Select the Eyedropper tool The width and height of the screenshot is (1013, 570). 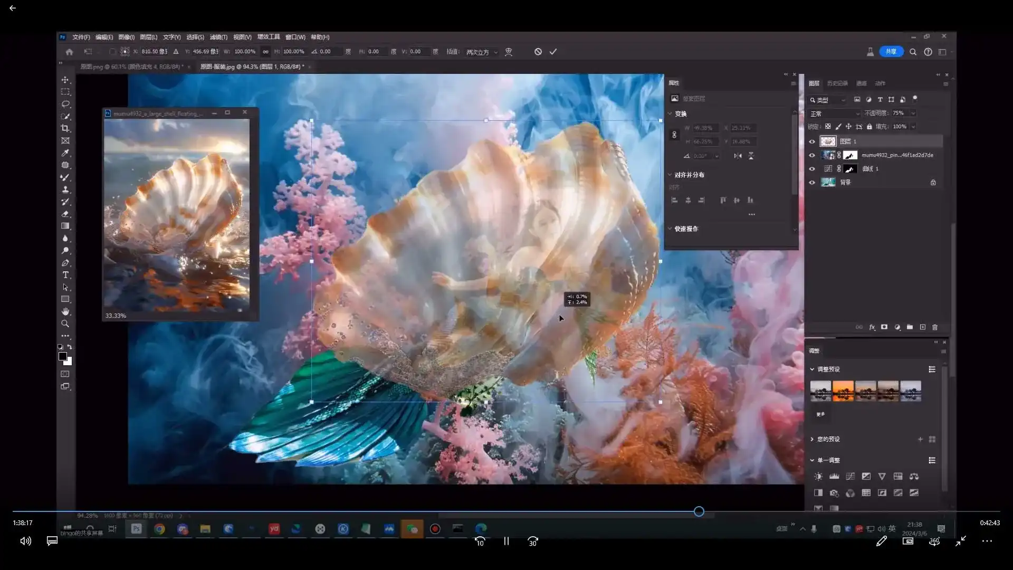[x=65, y=153]
